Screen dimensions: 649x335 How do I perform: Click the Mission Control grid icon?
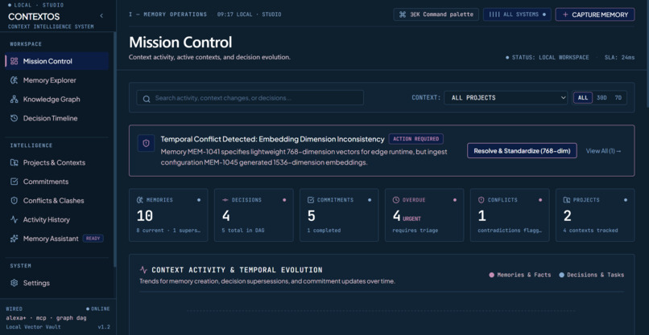(14, 61)
